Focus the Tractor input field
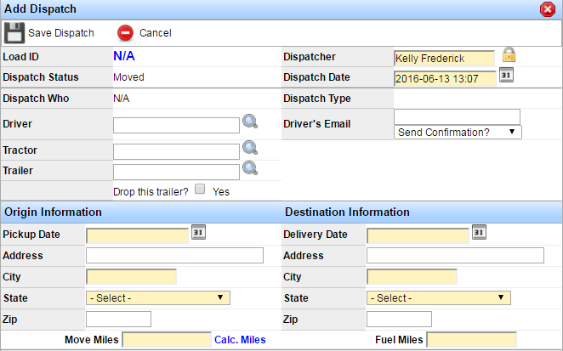This screenshot has height=351, width=563. pyautogui.click(x=176, y=152)
